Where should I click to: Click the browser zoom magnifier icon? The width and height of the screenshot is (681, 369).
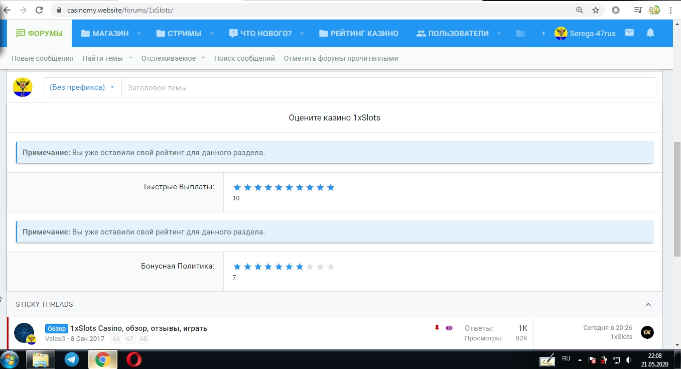580,10
